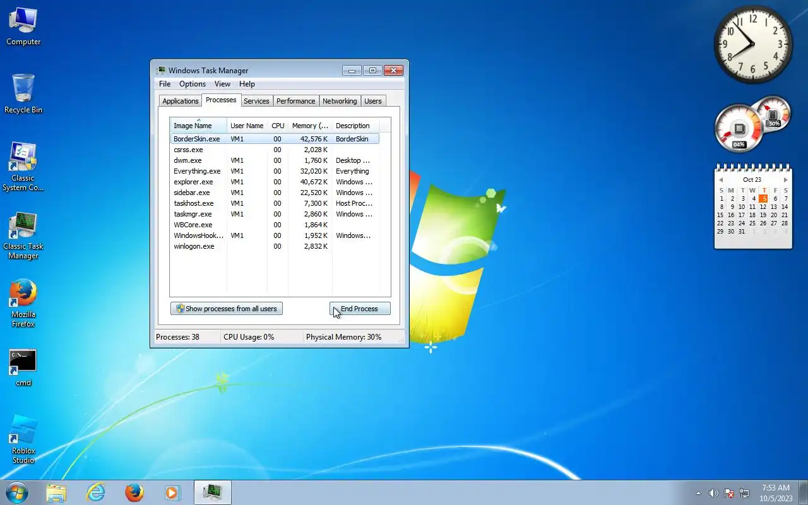808x505 pixels.
Task: Open the taskbar date and time
Action: click(776, 493)
